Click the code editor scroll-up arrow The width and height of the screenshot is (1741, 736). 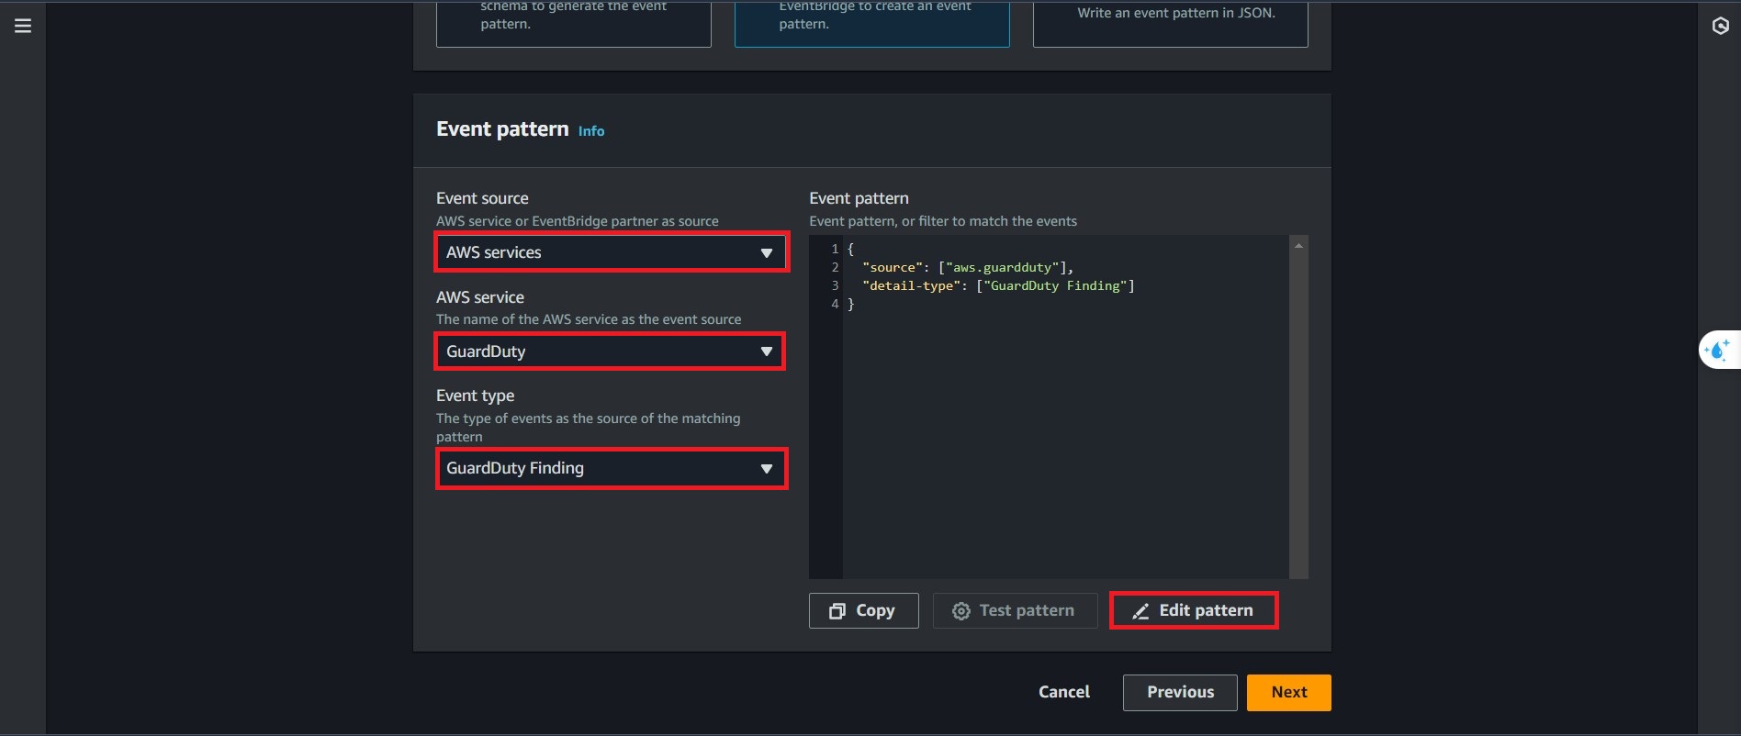(1298, 246)
